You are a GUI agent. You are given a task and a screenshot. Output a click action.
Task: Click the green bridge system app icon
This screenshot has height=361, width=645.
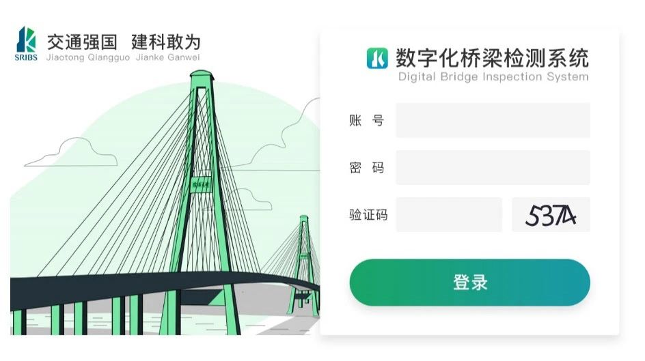[x=376, y=58]
